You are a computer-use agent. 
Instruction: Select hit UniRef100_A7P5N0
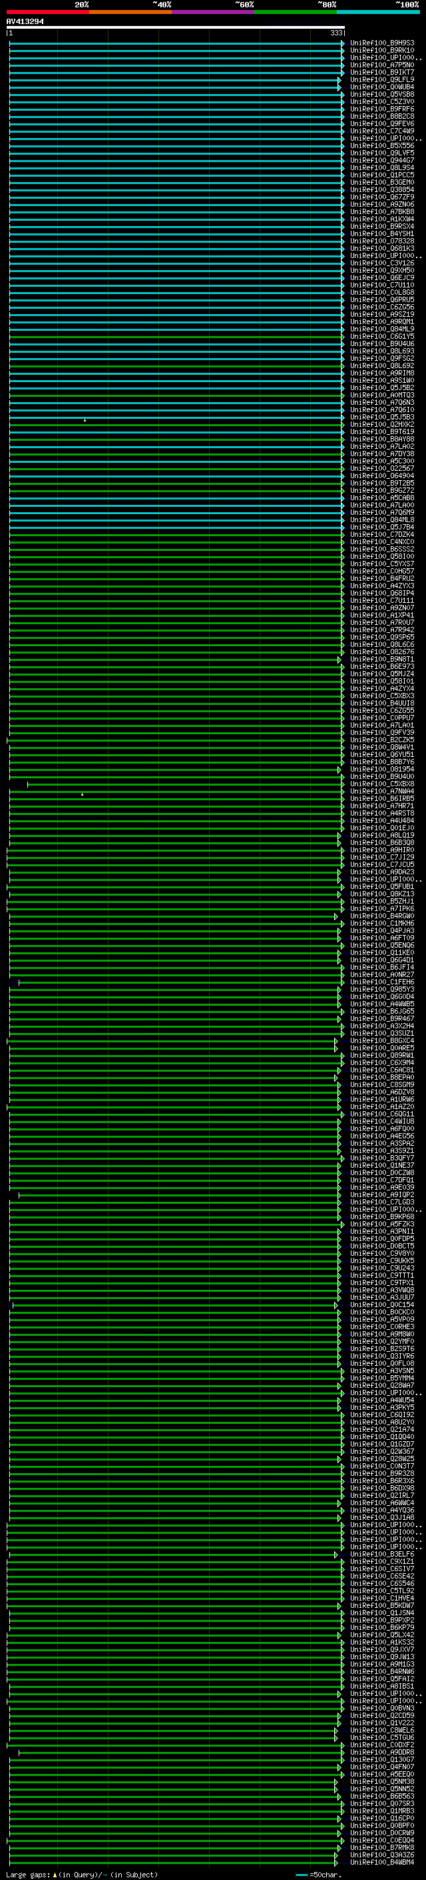pyautogui.click(x=382, y=65)
